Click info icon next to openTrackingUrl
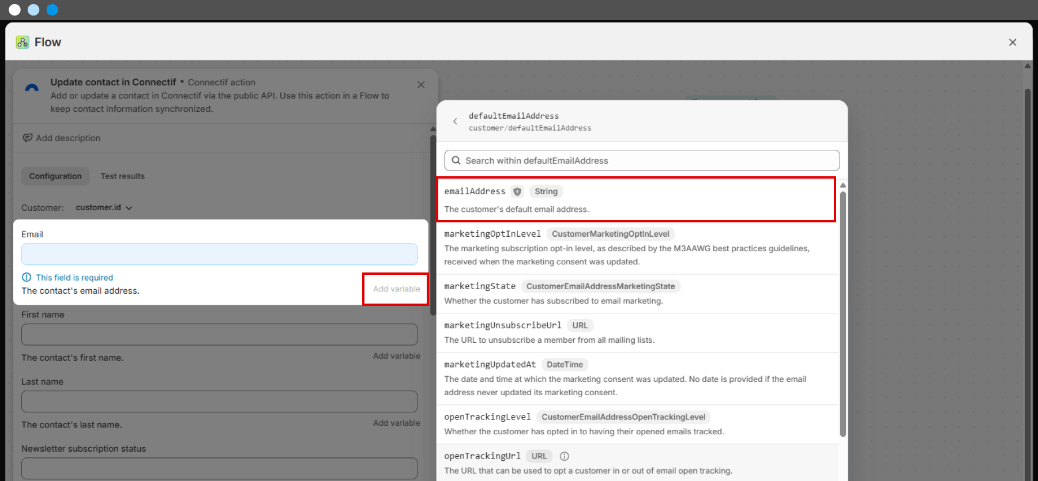 [565, 456]
